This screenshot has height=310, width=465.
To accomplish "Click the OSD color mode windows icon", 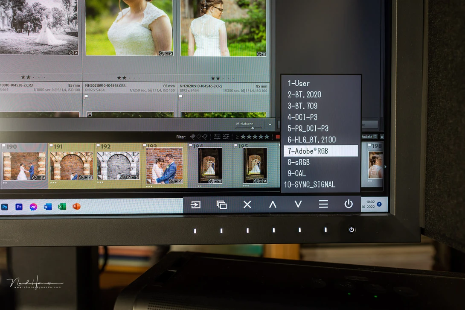I will tap(221, 205).
